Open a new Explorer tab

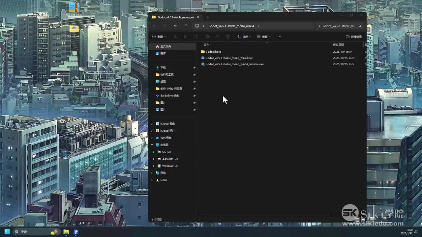tap(208, 17)
